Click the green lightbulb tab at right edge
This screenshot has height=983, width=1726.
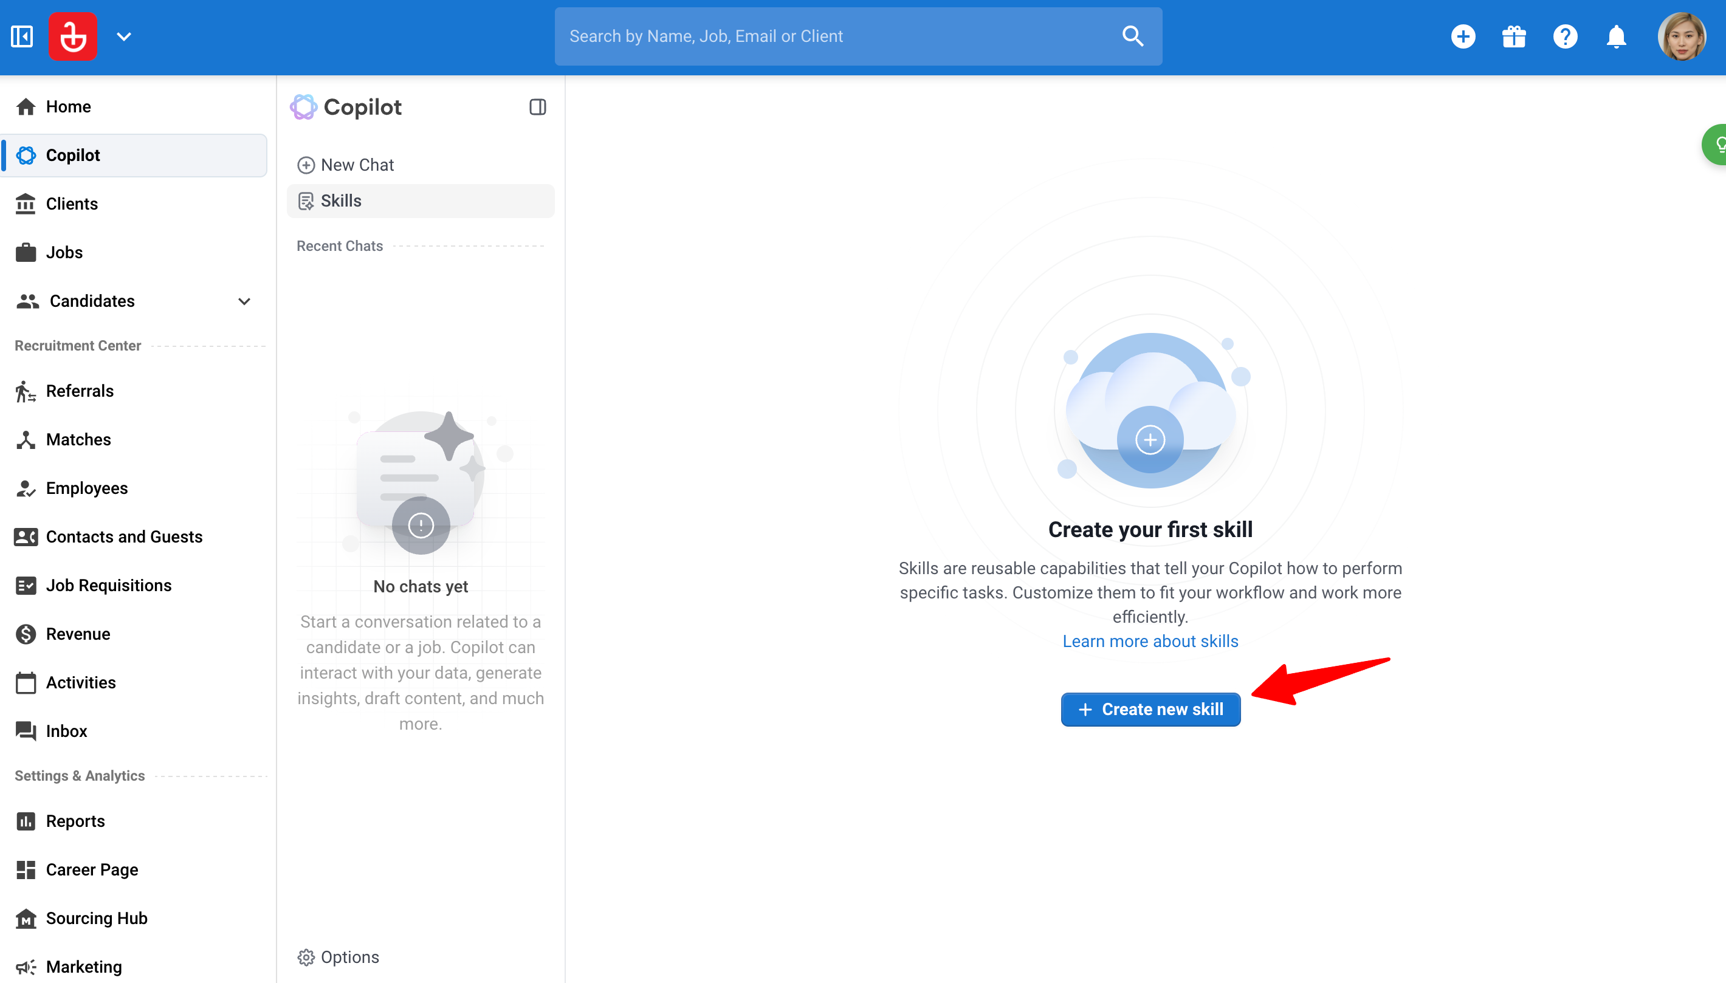(x=1715, y=144)
